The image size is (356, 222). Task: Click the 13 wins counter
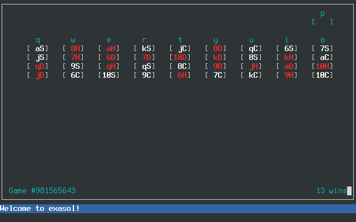pyautogui.click(x=332, y=190)
